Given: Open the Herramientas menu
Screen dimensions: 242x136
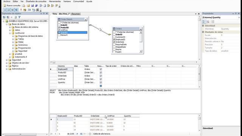Looking at the screenshot, I should click(x=55, y=2).
